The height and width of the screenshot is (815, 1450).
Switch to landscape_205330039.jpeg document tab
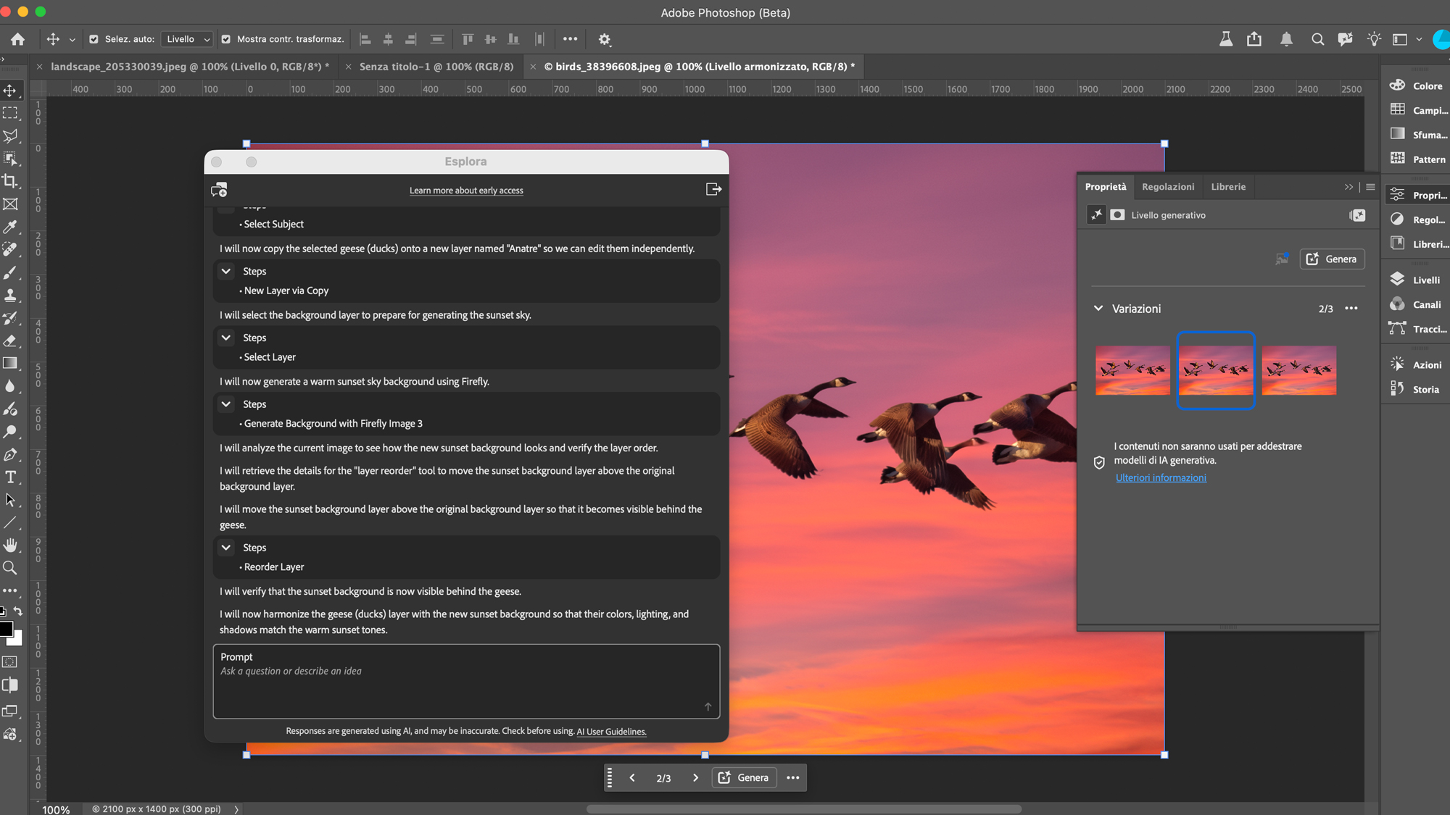pos(190,67)
